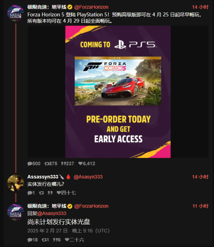Click the 11 小时 timestamp on last reply
The width and height of the screenshot is (214, 247).
click(200, 206)
